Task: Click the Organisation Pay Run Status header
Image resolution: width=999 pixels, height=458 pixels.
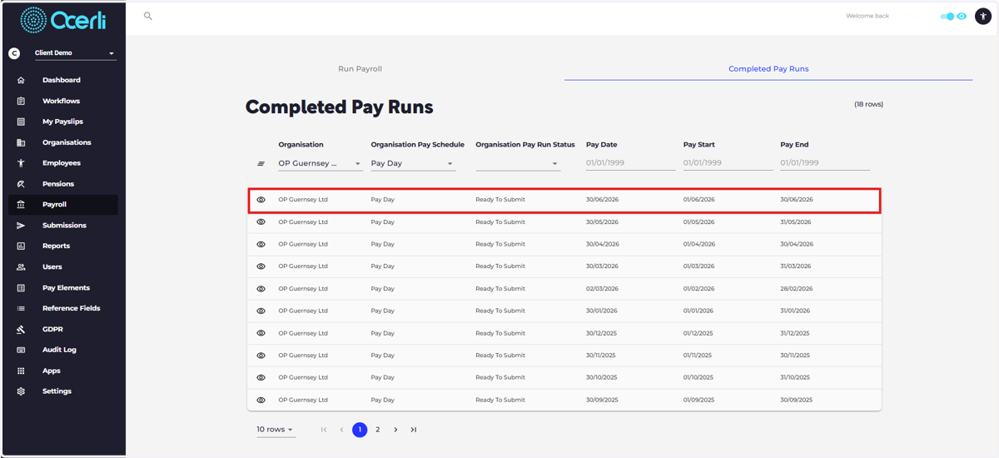Action: (525, 145)
